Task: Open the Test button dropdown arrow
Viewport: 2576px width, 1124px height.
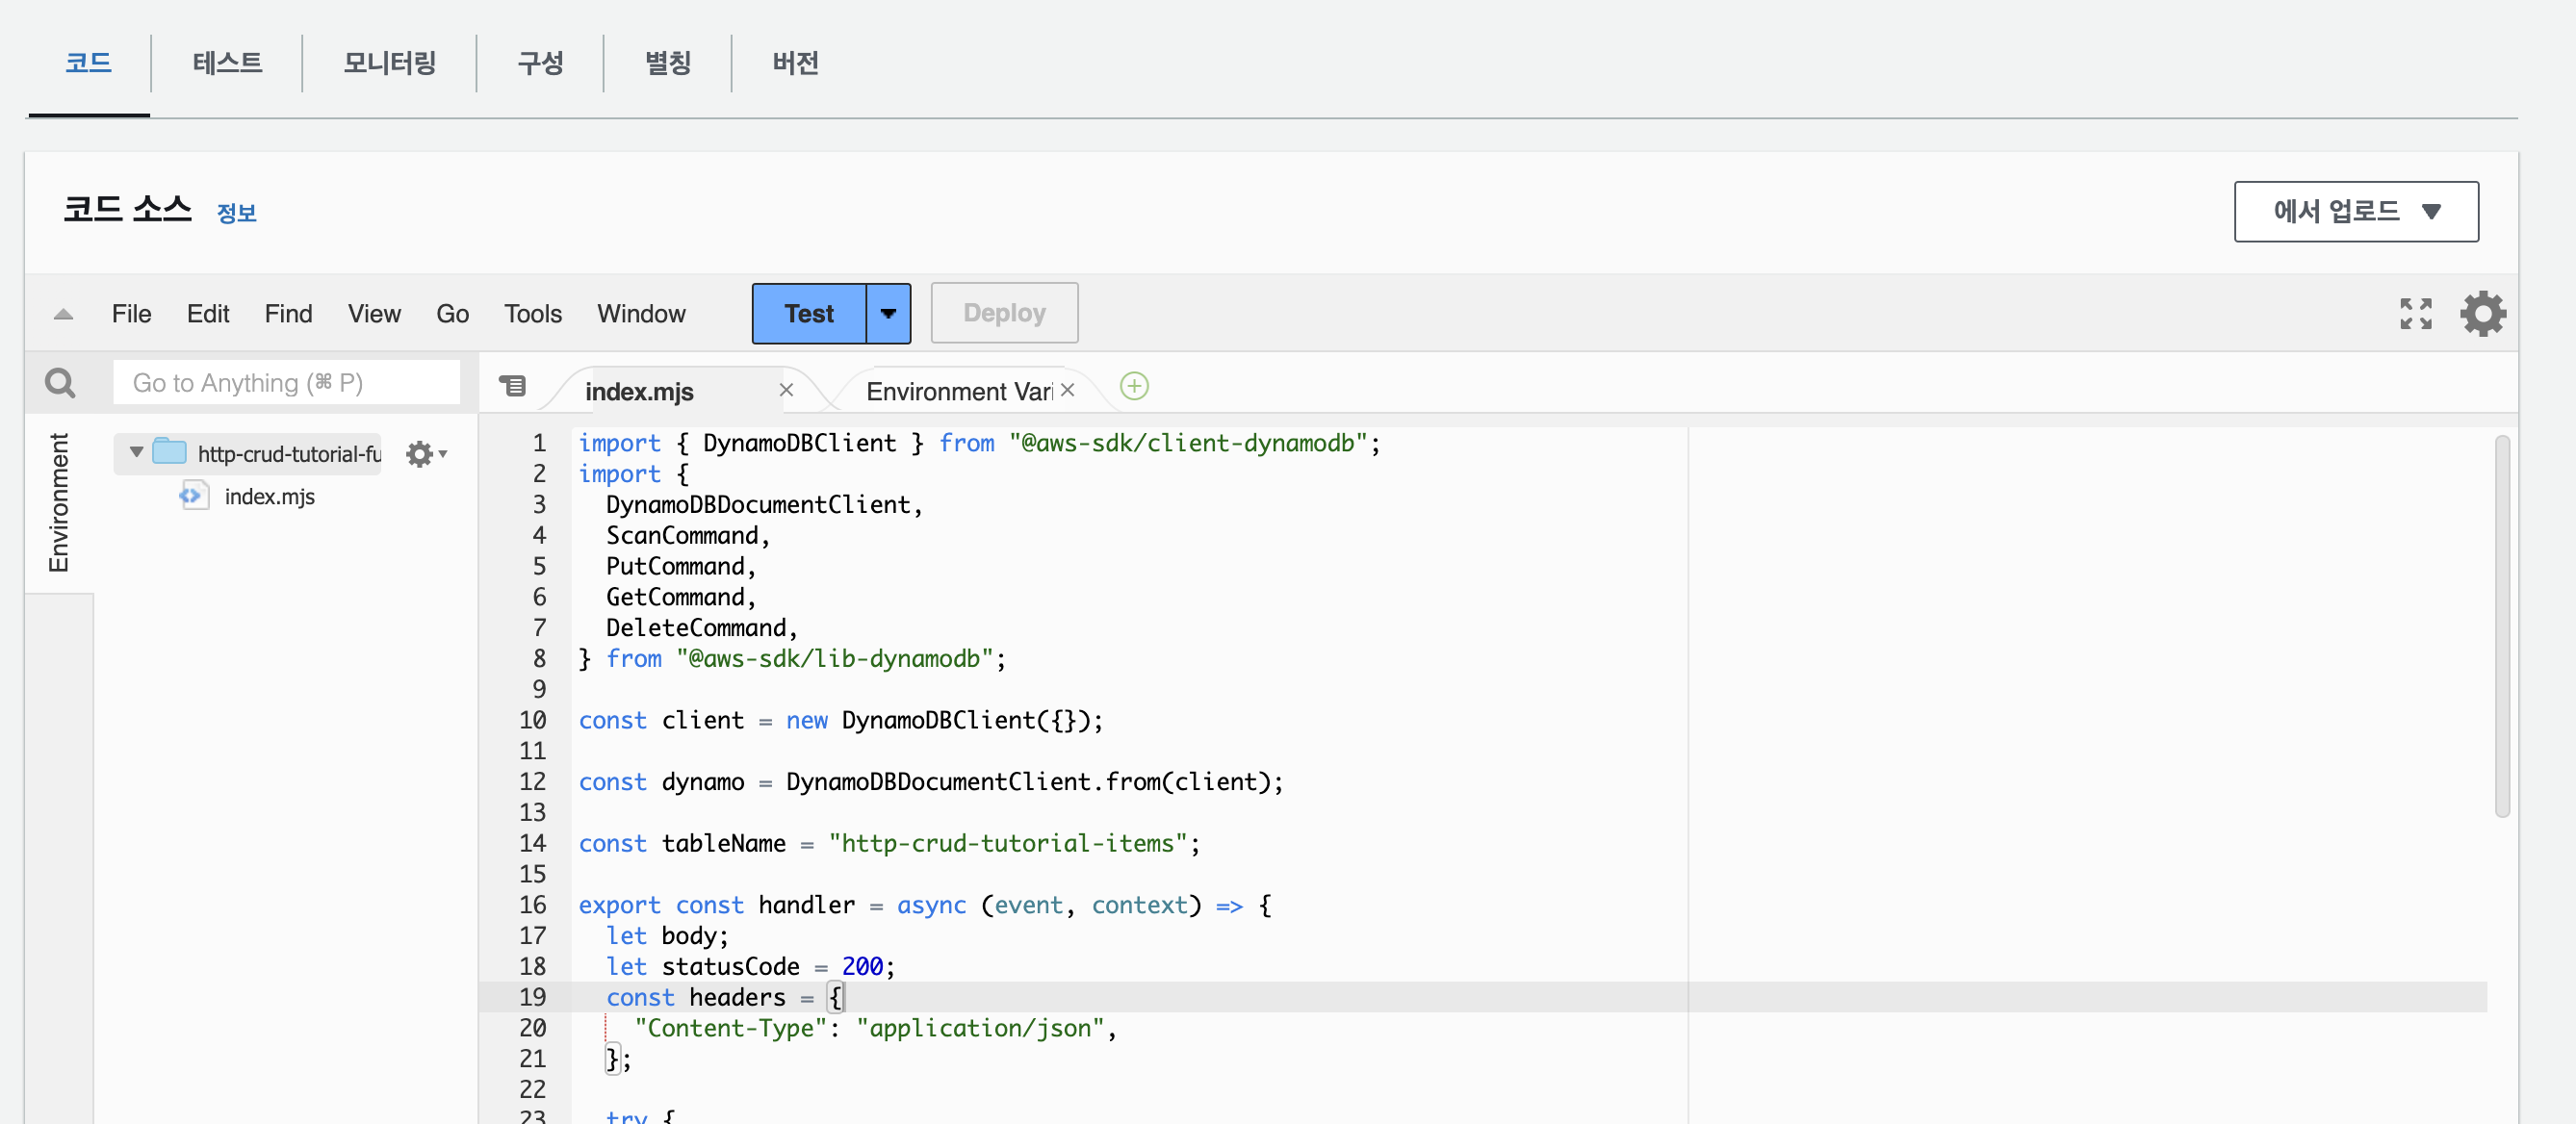Action: pyautogui.click(x=887, y=314)
